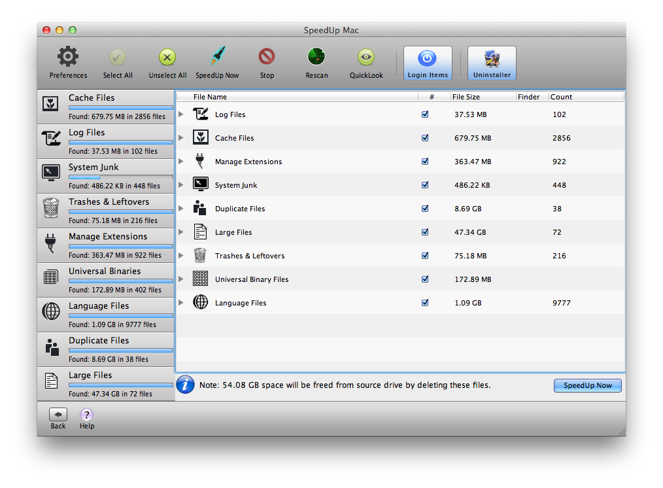Toggle the System Junk checkbox
The width and height of the screenshot is (663, 488).
point(425,184)
